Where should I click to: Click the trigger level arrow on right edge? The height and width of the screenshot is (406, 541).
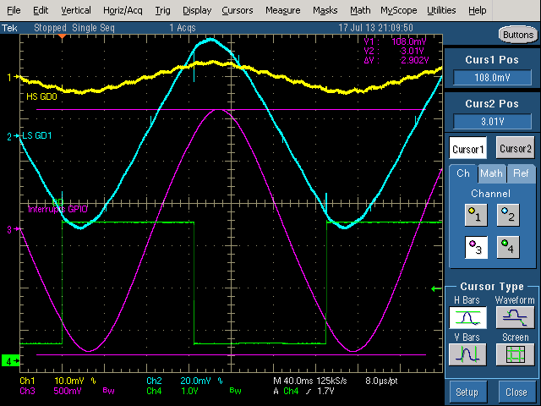(x=437, y=288)
